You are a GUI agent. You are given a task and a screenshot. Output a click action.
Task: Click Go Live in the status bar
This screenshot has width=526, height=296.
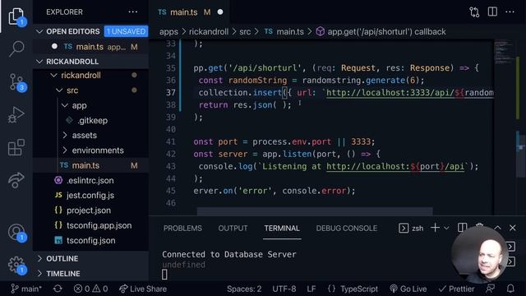(408, 289)
